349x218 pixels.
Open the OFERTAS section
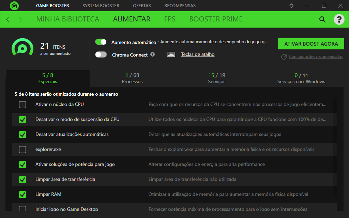(142, 6)
